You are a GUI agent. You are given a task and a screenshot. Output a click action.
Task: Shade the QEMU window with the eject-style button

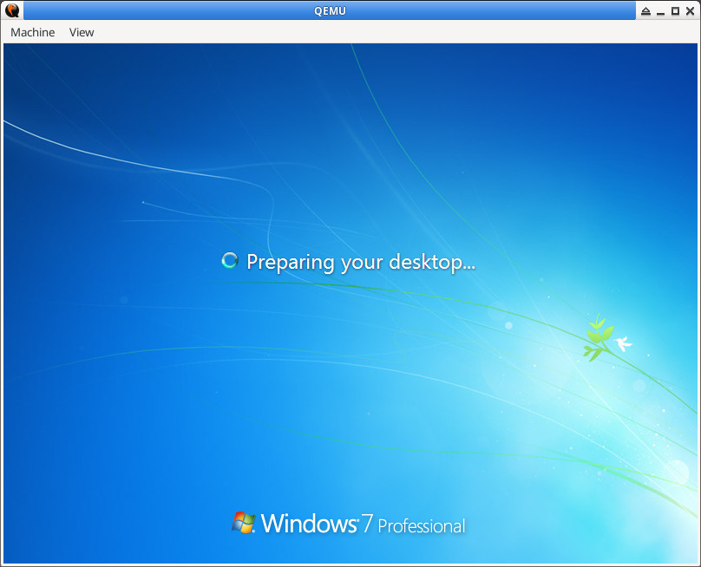(645, 11)
